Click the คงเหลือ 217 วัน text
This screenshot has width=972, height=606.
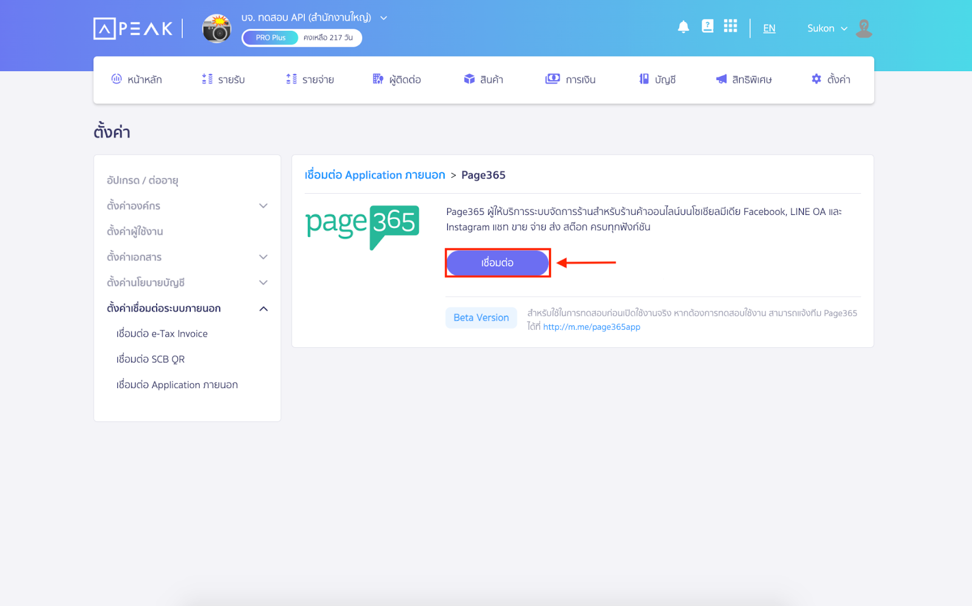[328, 38]
